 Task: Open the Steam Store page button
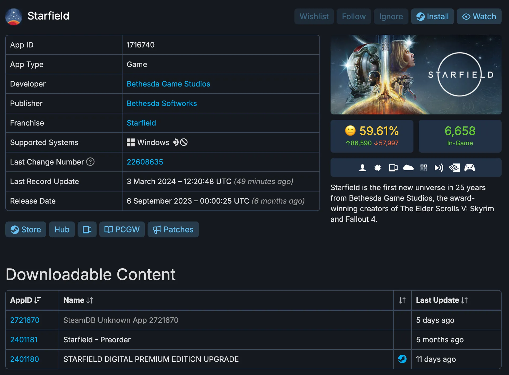pyautogui.click(x=26, y=229)
